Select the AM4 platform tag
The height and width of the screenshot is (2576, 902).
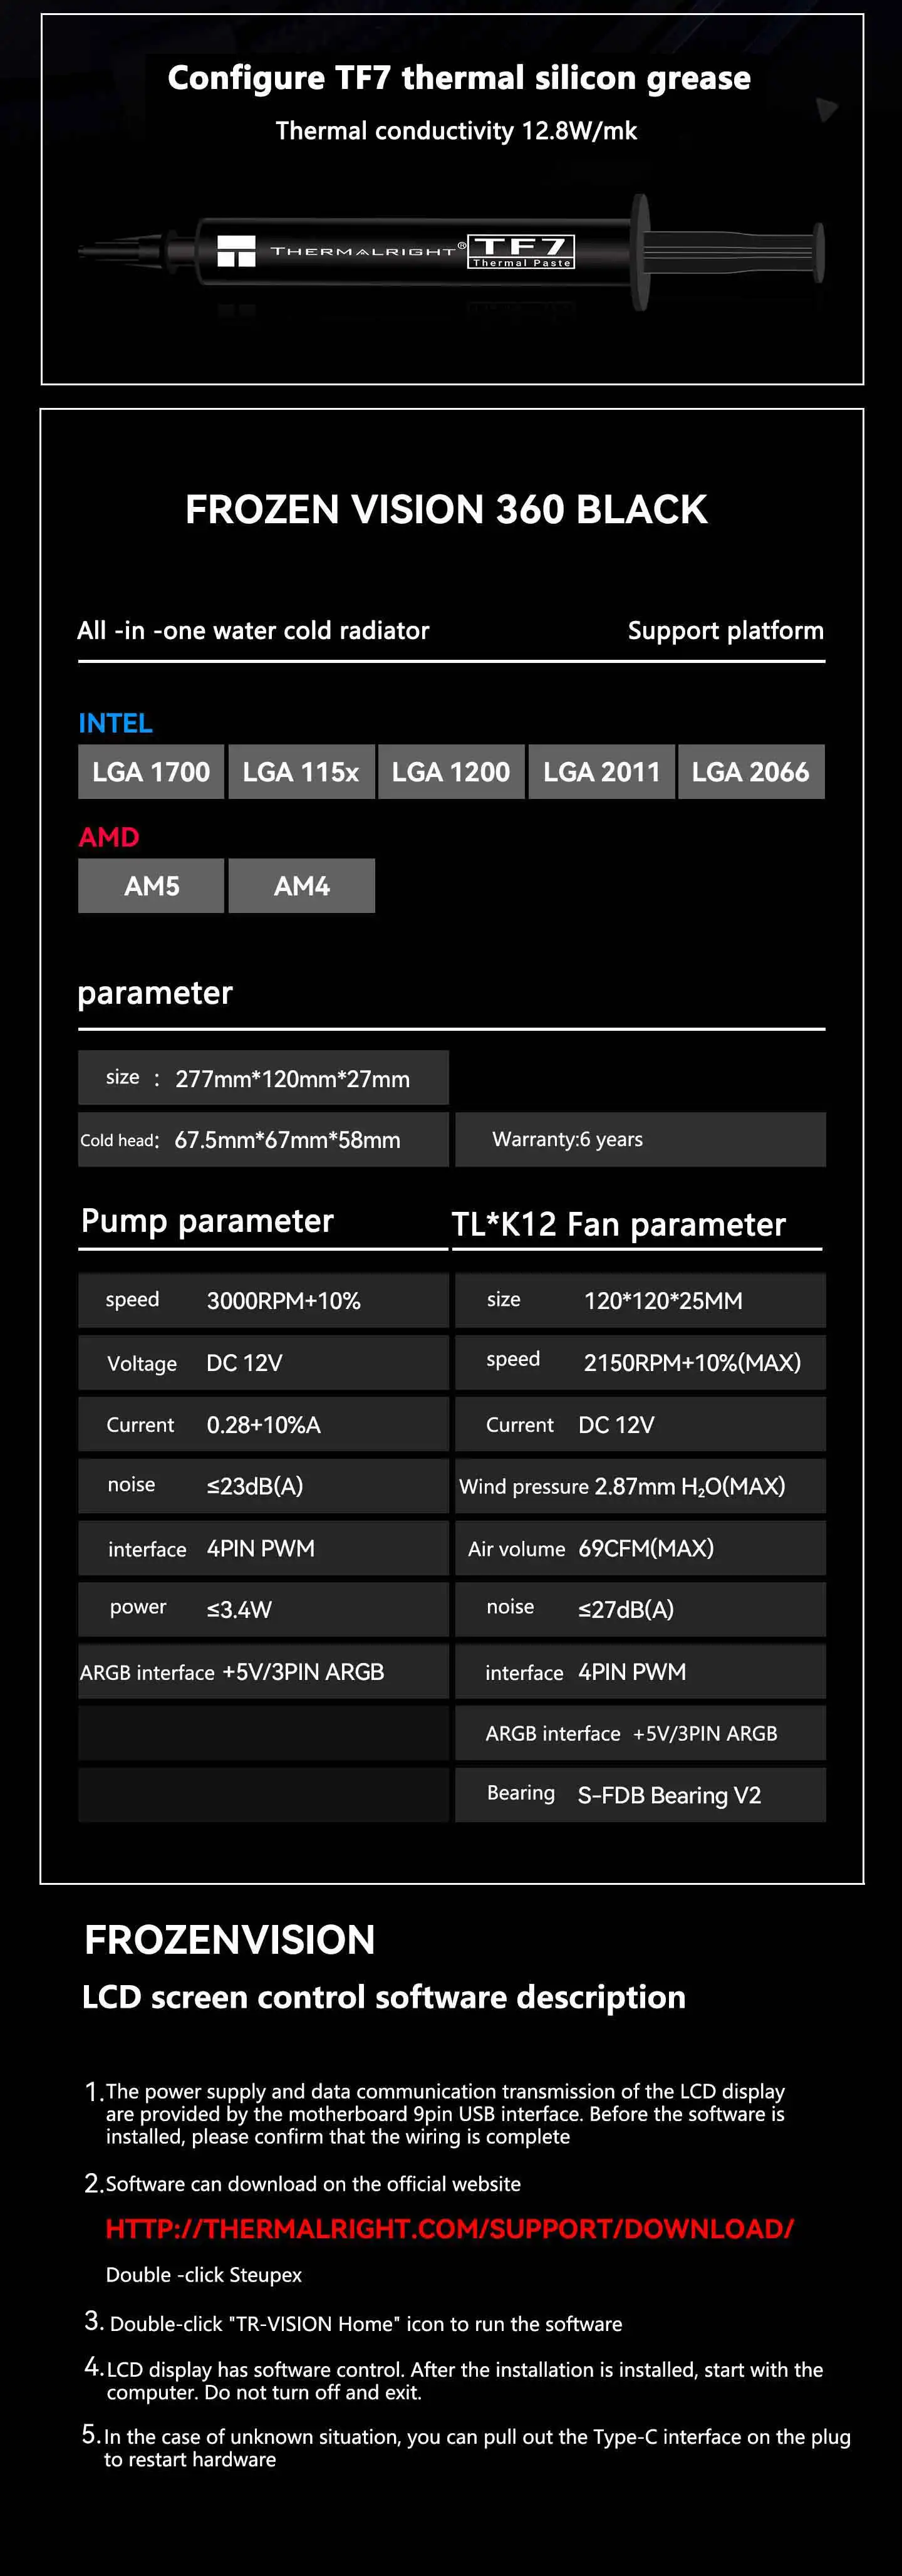pos(301,886)
